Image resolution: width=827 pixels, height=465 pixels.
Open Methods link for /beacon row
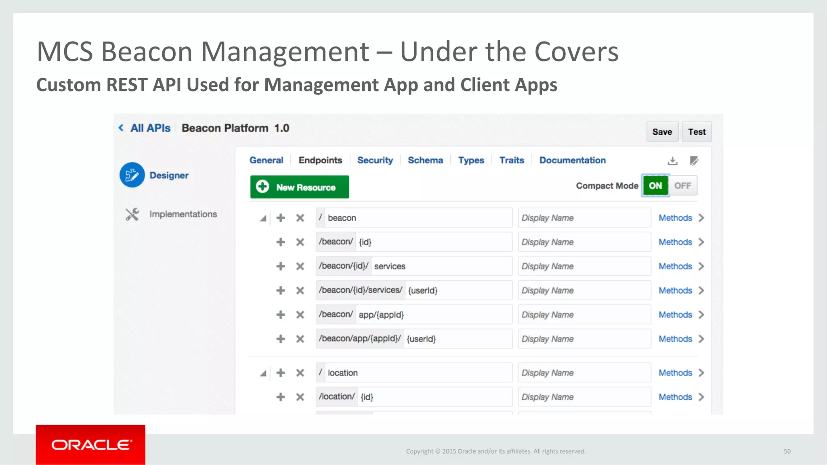coord(676,218)
